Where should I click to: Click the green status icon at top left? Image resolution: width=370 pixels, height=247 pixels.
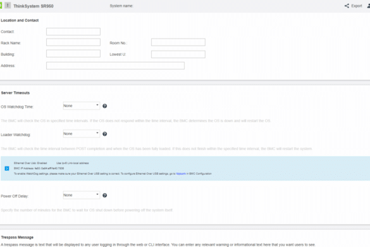[x=1, y=5]
